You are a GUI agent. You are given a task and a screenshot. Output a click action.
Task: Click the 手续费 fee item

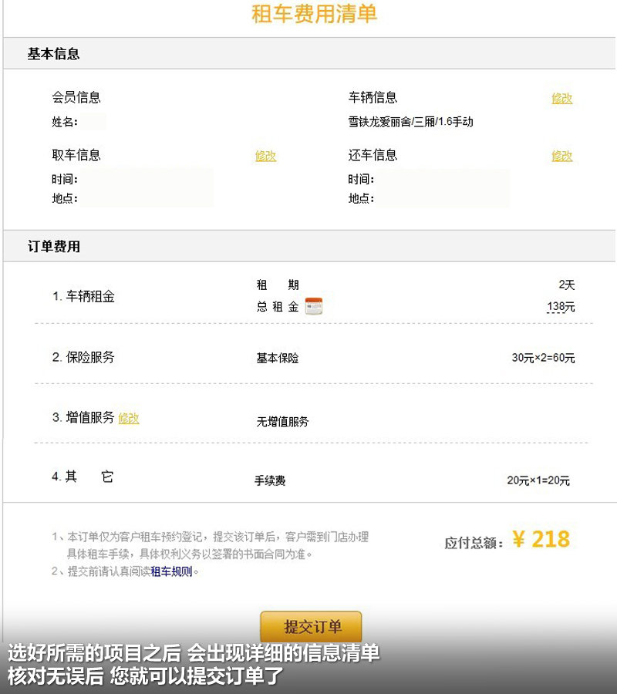(x=270, y=480)
